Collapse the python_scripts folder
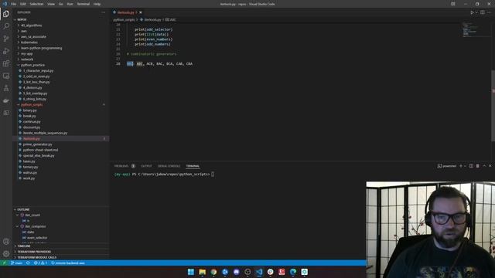The width and height of the screenshot is (495, 278). [x=32, y=105]
